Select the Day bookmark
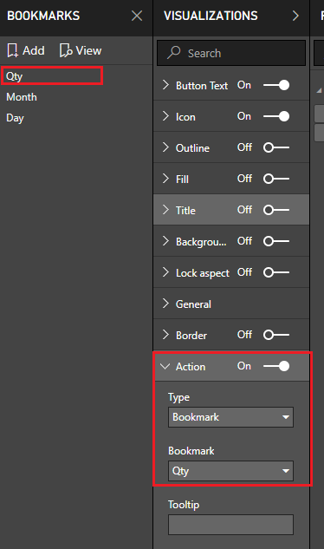324x549 pixels. 15,118
